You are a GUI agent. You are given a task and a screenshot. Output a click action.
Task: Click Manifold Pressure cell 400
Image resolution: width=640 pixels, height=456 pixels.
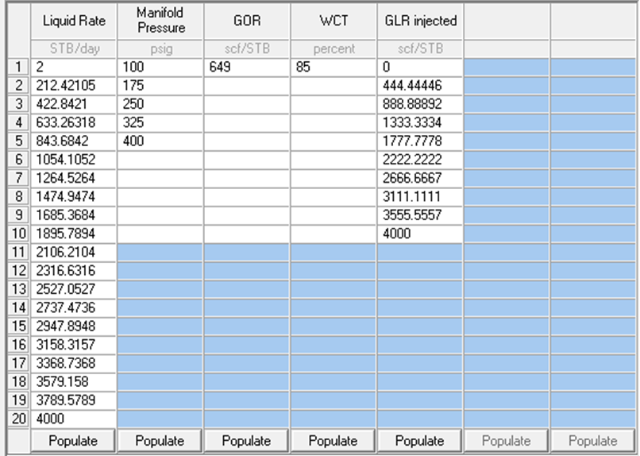160,141
